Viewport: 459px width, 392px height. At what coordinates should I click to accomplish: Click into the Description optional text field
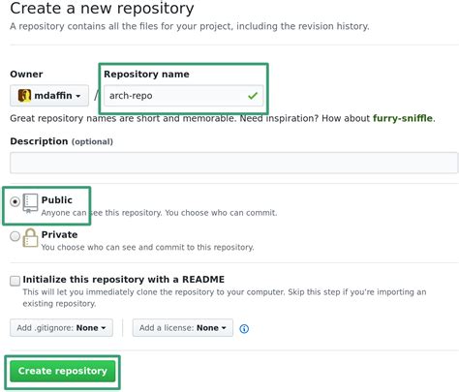234,163
